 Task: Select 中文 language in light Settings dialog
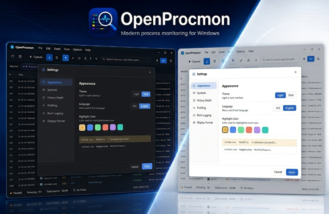(278, 108)
